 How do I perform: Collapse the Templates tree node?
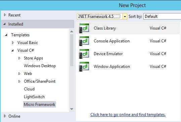pyautogui.click(x=6, y=35)
